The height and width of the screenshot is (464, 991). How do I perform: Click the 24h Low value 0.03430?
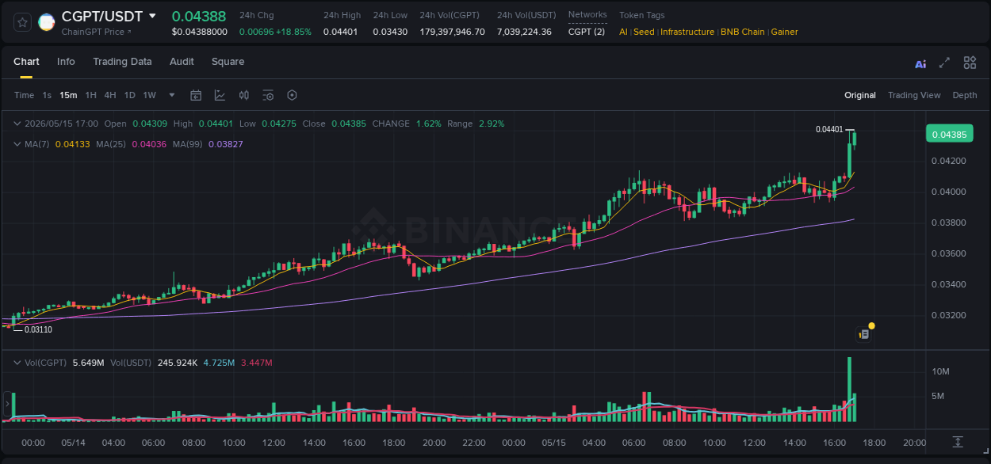(x=390, y=32)
